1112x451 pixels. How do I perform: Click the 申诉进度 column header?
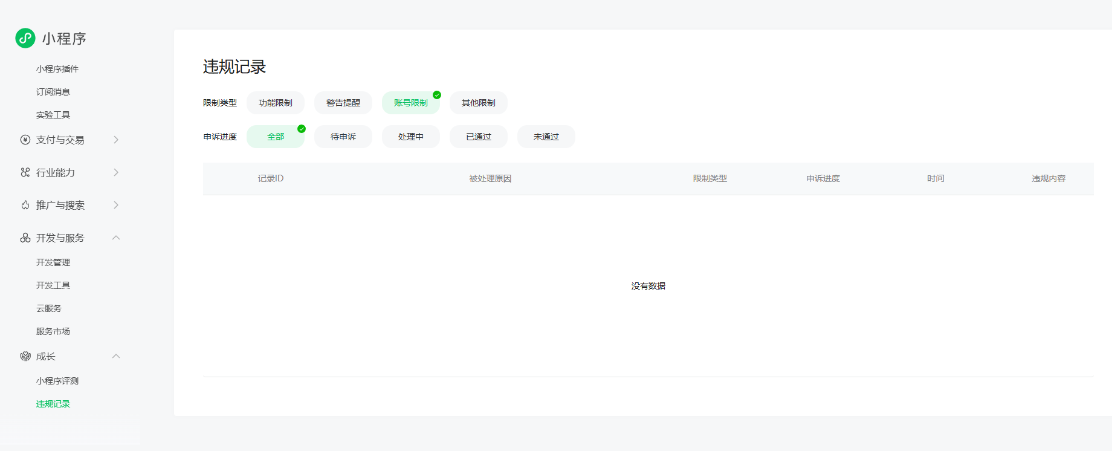tap(823, 178)
